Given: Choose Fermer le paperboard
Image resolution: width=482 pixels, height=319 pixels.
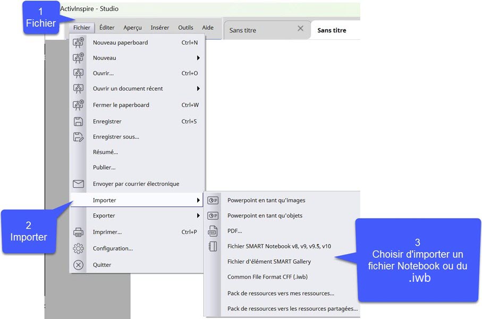Looking at the screenshot, I should tap(137, 105).
